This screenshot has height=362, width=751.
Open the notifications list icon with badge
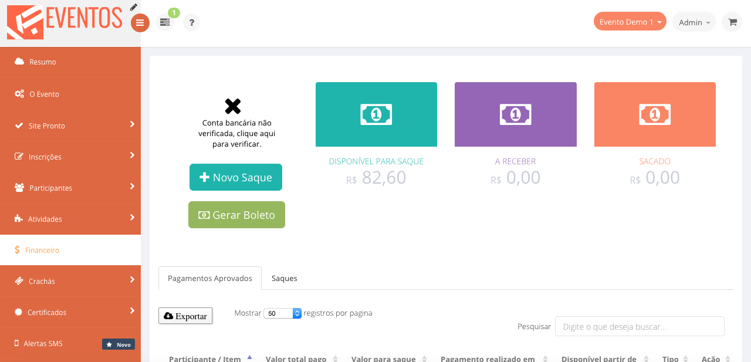click(165, 22)
